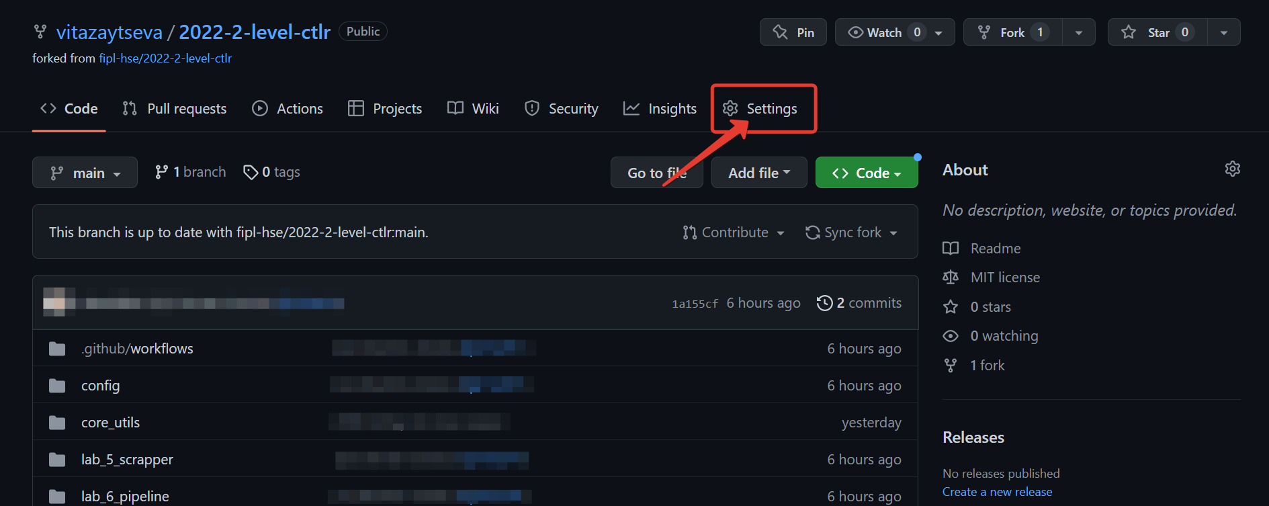Click the book icon next to Readme
Image resolution: width=1269 pixels, height=506 pixels.
point(951,249)
